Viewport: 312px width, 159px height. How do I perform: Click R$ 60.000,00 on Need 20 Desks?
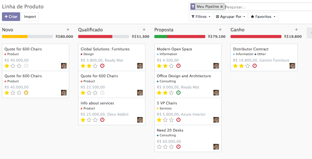(x=169, y=141)
